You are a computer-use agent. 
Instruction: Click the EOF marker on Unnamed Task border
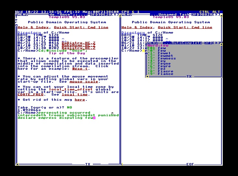pos(190,164)
